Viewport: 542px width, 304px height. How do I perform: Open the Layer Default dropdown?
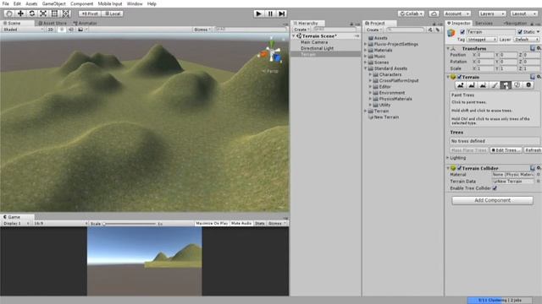click(527, 40)
